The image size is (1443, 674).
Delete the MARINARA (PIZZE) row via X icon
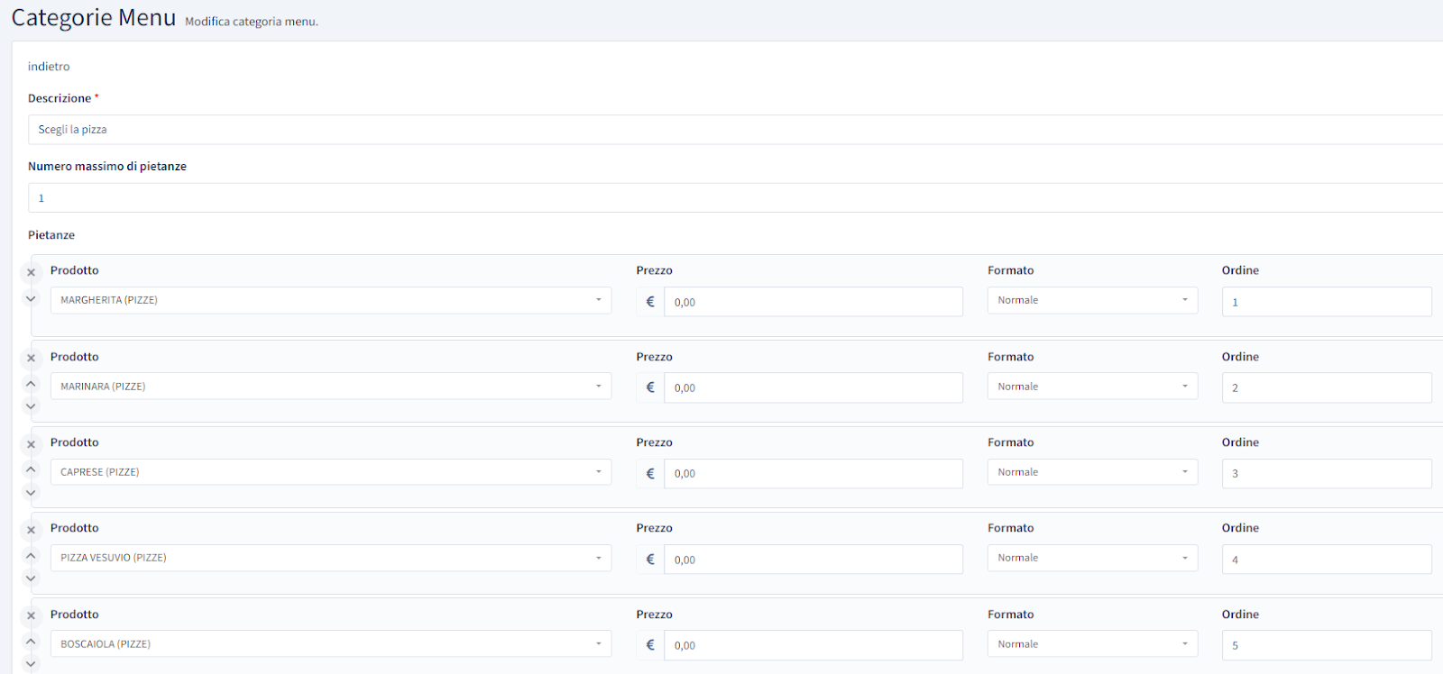pyautogui.click(x=31, y=359)
